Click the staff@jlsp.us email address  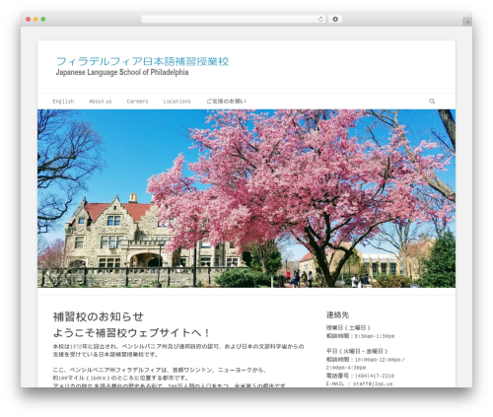coord(373,383)
